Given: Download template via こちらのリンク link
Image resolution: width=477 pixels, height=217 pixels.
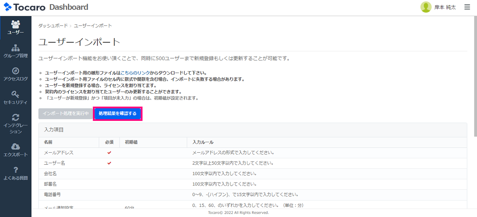Looking at the screenshot, I should [135, 73].
